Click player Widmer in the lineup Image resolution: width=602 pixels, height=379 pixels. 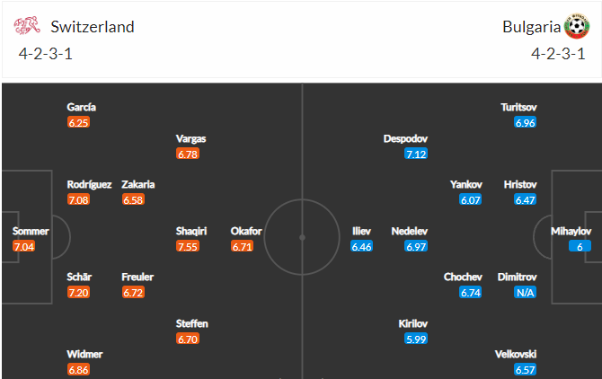(84, 354)
